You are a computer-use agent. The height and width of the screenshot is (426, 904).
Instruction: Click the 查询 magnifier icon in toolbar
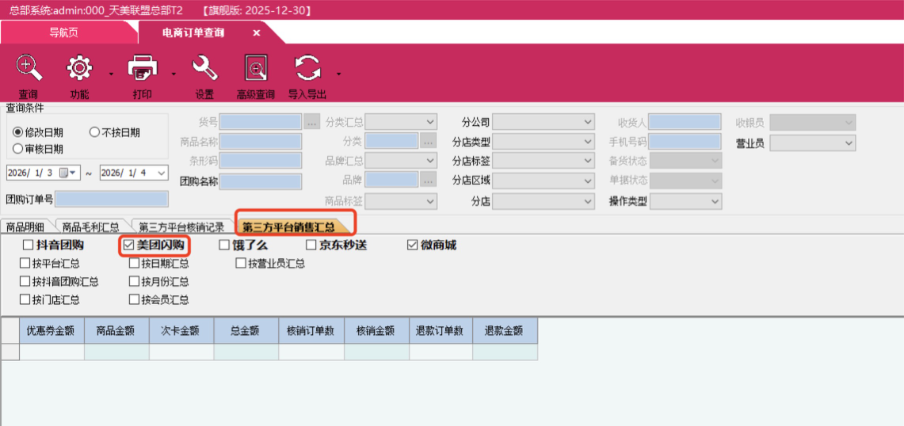point(29,70)
